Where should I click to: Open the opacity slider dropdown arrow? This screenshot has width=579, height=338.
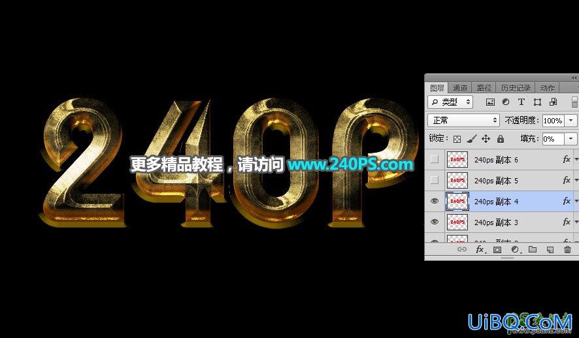click(x=571, y=121)
